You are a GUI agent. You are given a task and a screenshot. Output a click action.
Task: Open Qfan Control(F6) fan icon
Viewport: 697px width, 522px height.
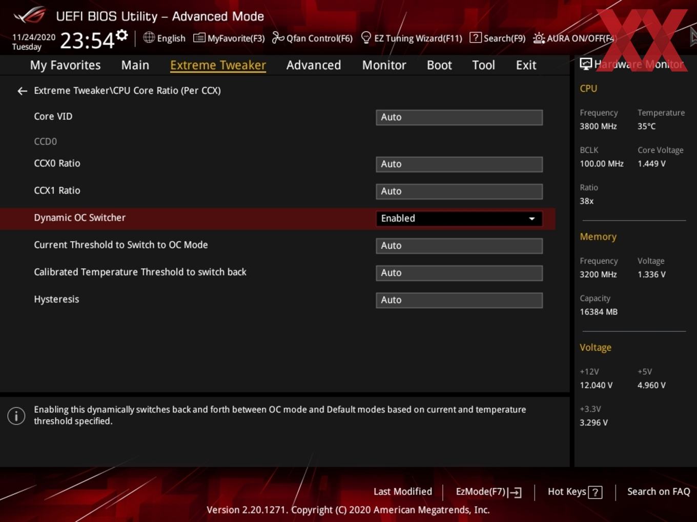tap(278, 38)
